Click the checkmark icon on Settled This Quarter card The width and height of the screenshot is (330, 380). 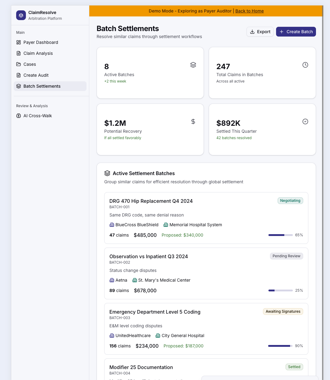(x=305, y=121)
